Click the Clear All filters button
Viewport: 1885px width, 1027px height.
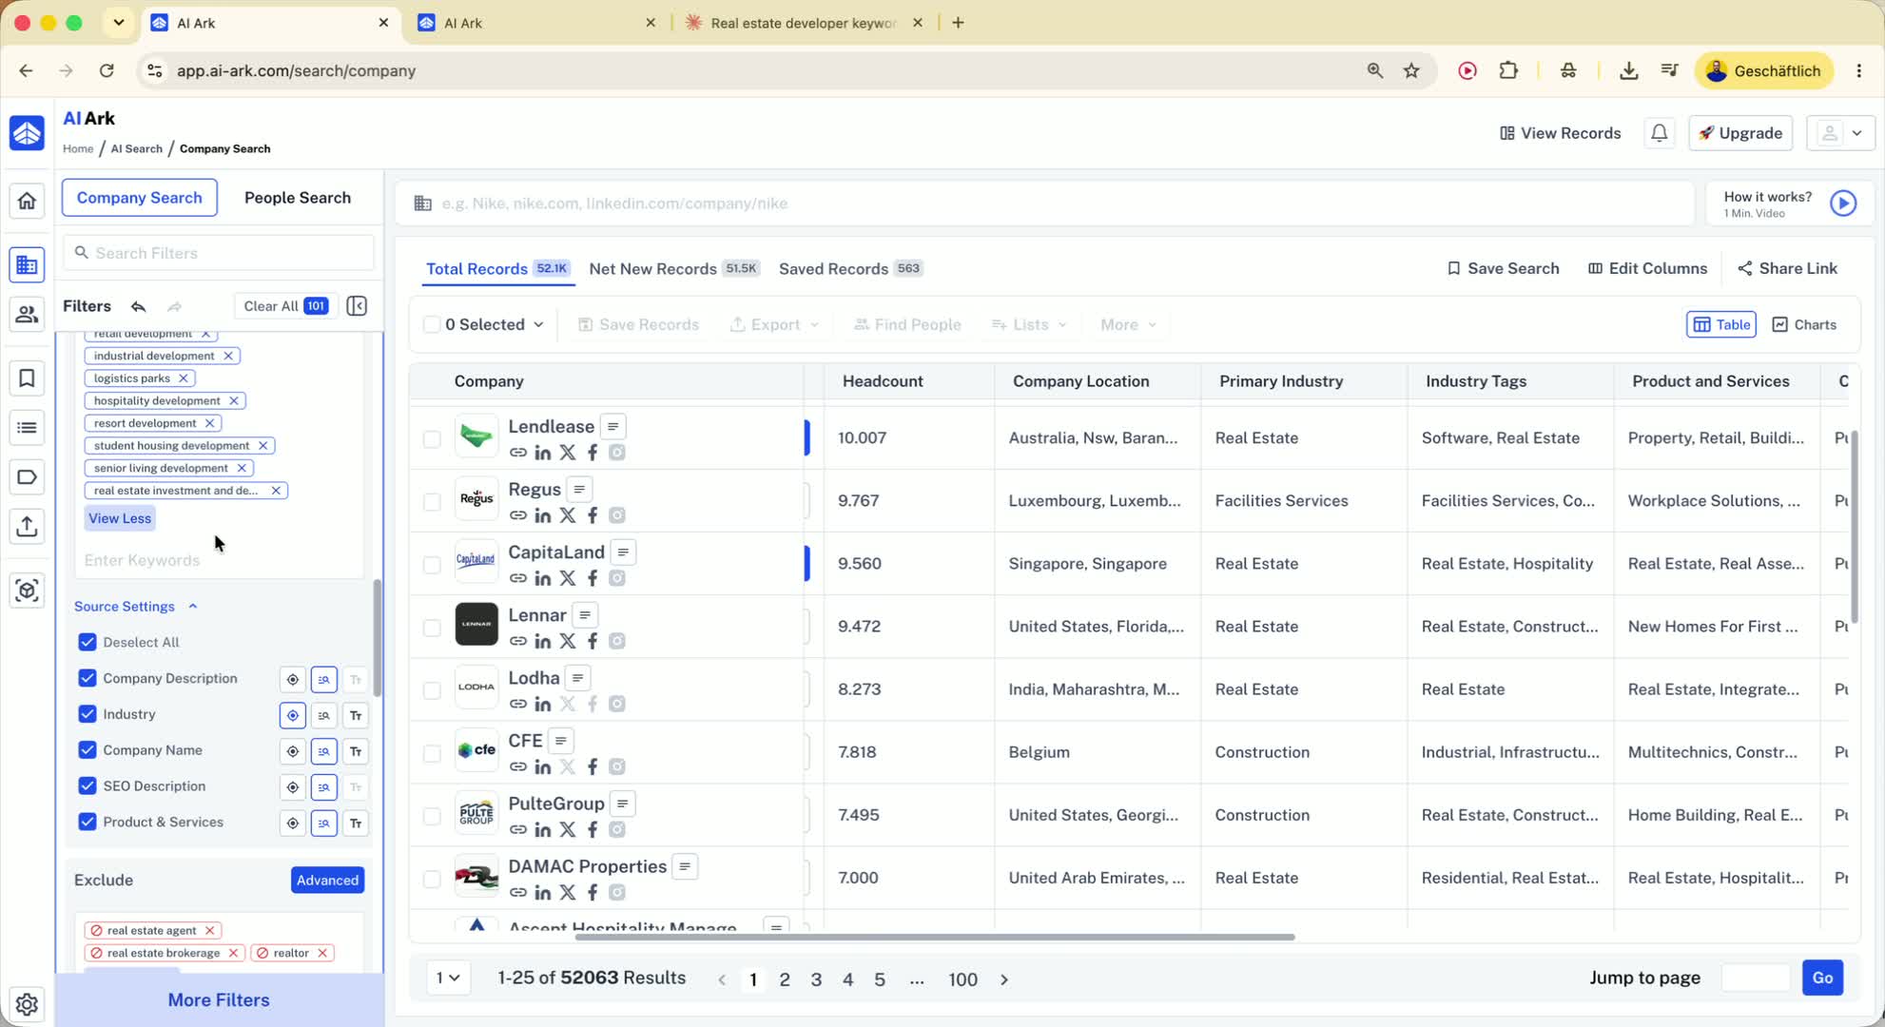pos(285,306)
